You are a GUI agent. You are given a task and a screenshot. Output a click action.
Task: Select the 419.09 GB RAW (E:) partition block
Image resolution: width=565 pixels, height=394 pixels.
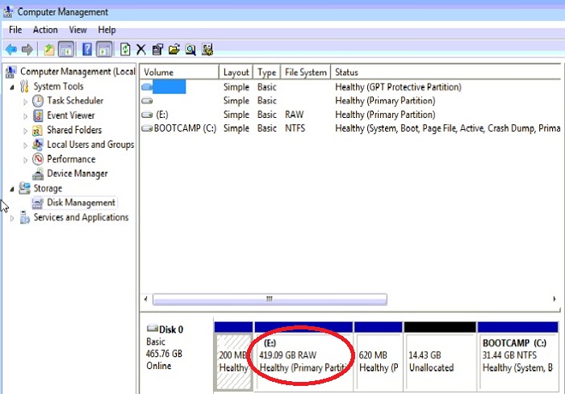point(303,356)
